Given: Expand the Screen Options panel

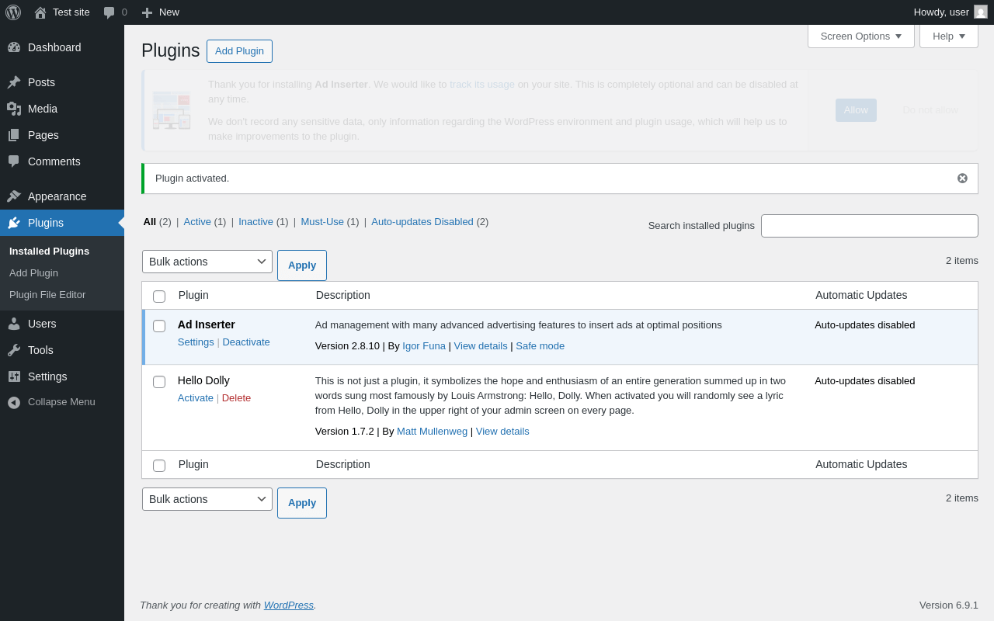Looking at the screenshot, I should (860, 36).
